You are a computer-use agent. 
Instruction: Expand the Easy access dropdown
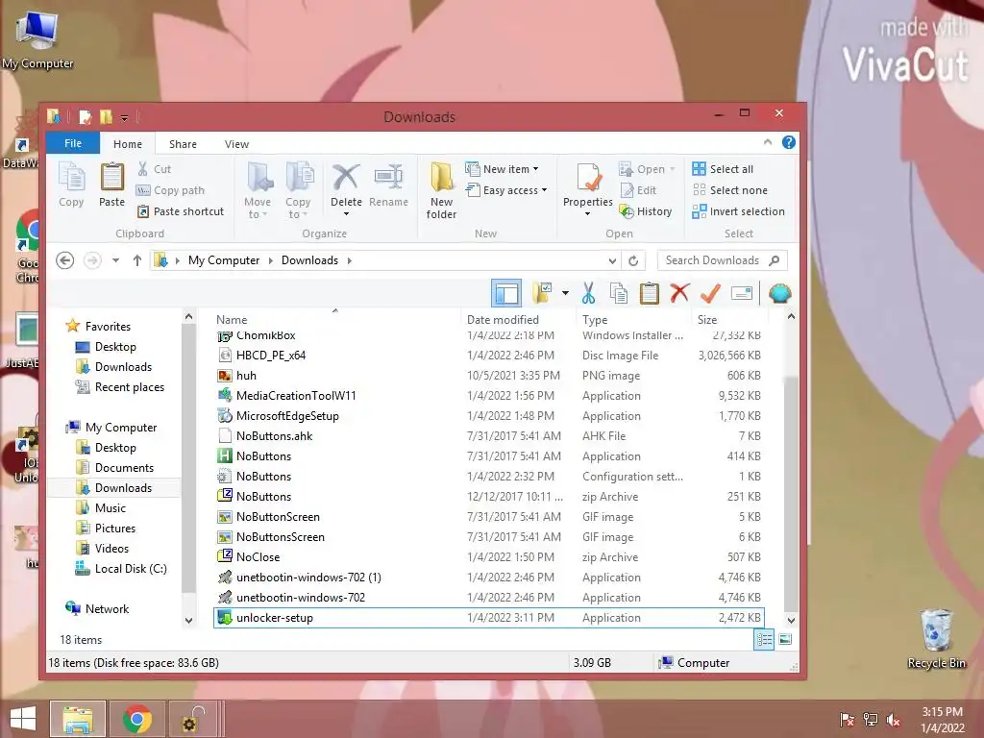[506, 190]
